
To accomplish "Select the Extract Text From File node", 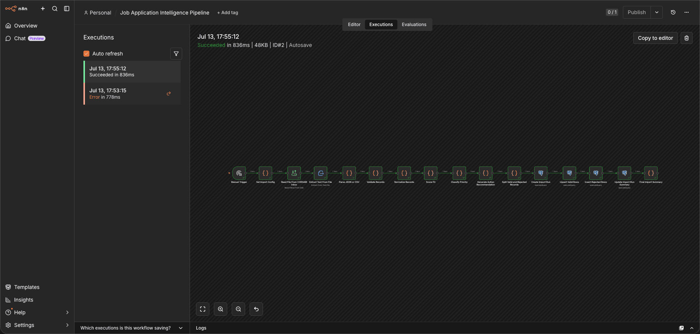I will tap(320, 173).
